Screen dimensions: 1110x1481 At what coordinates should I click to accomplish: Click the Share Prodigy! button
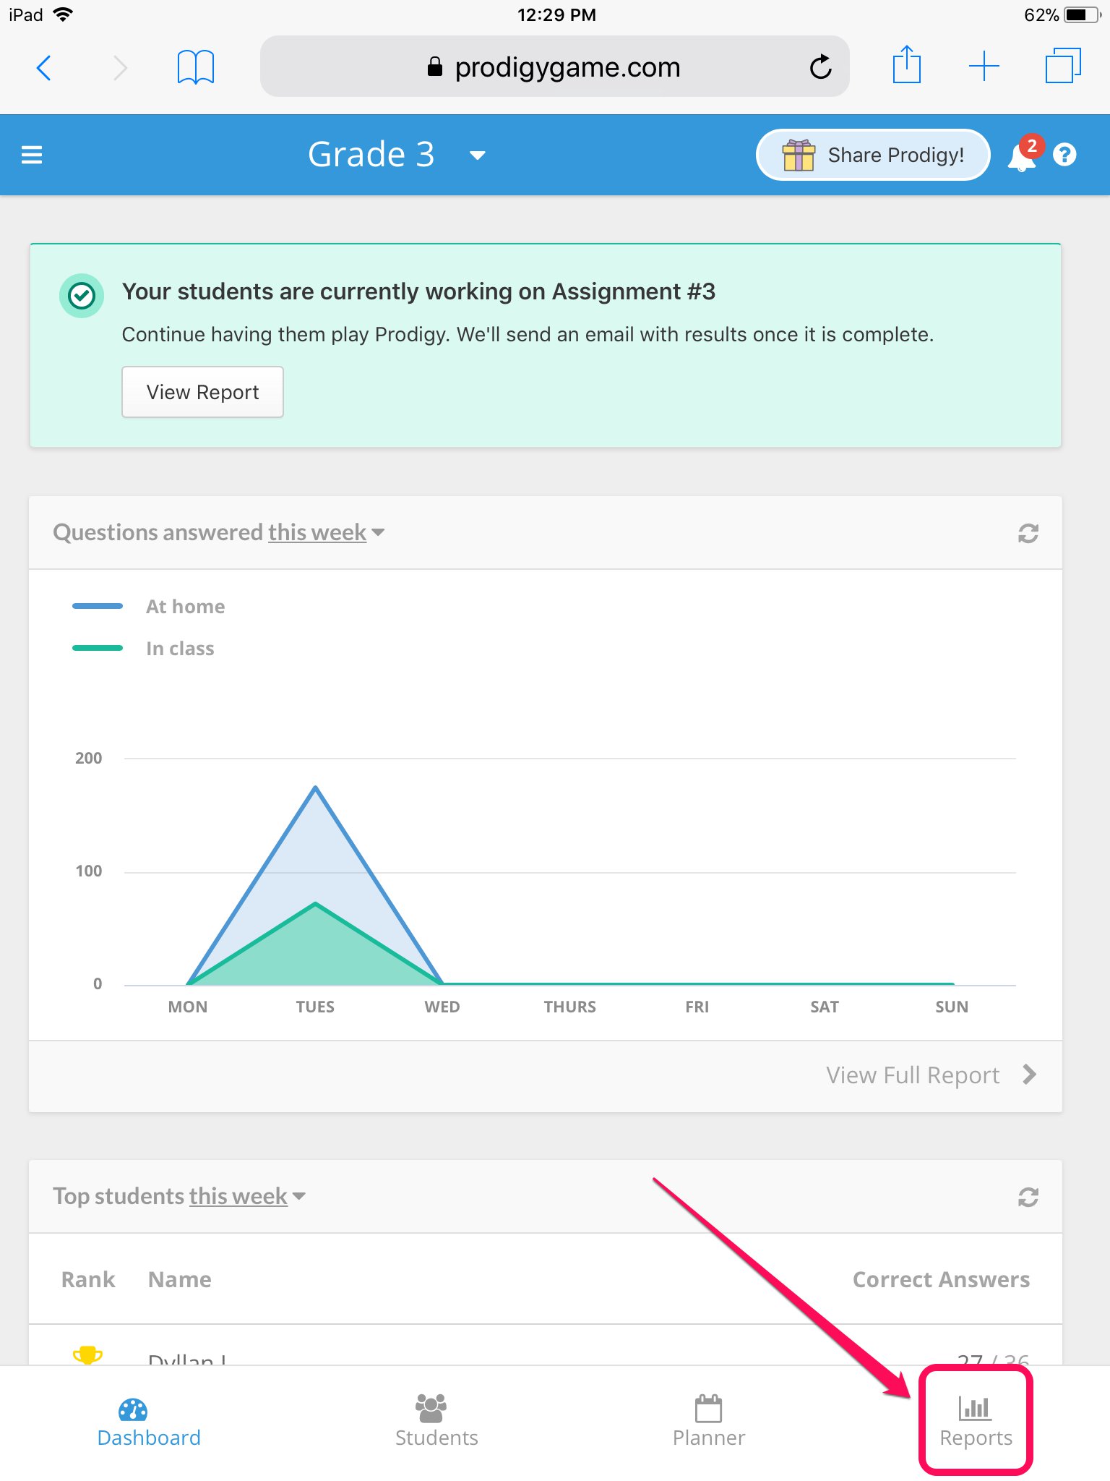[873, 155]
